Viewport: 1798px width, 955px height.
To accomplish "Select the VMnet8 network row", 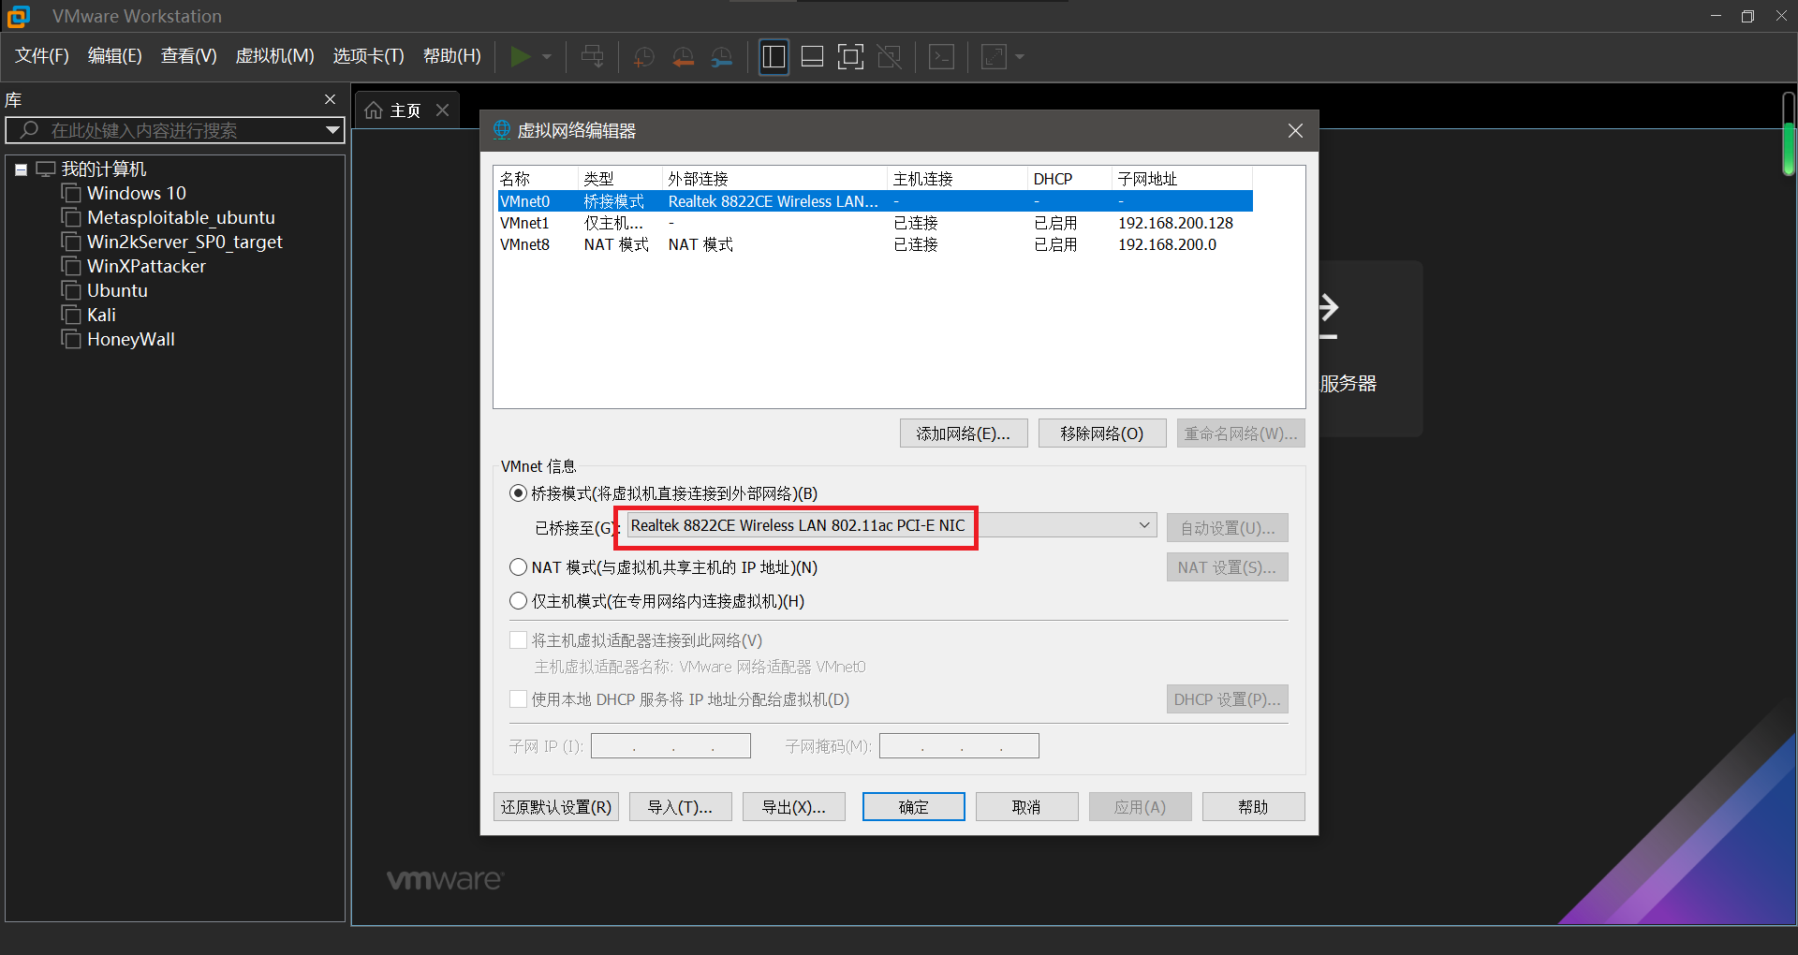I will pyautogui.click(x=876, y=244).
